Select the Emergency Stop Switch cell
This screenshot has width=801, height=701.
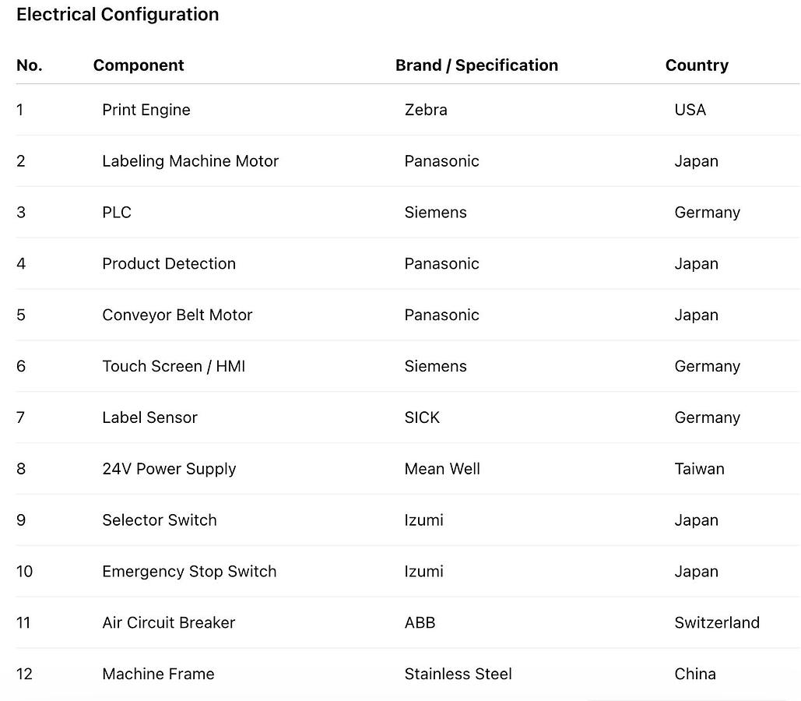pyautogui.click(x=189, y=571)
